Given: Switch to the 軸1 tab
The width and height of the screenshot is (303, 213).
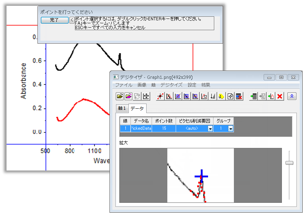Looking at the screenshot, I should (121, 108).
